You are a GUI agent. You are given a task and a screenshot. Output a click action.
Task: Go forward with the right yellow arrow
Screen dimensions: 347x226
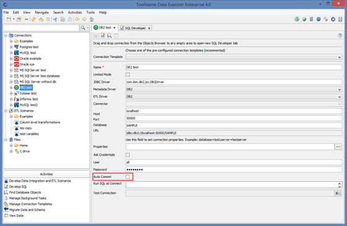(x=84, y=19)
